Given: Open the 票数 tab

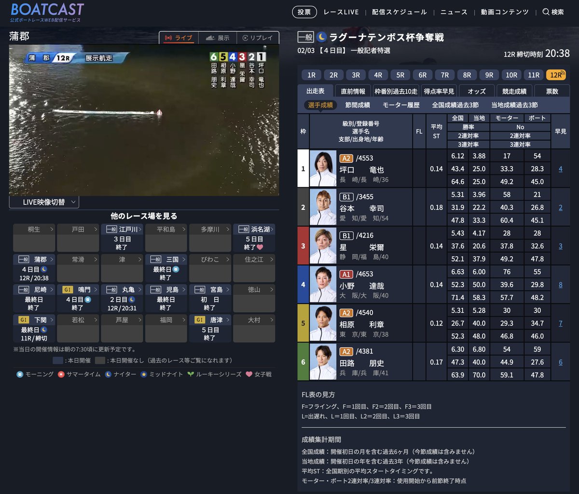Looking at the screenshot, I should point(552,91).
